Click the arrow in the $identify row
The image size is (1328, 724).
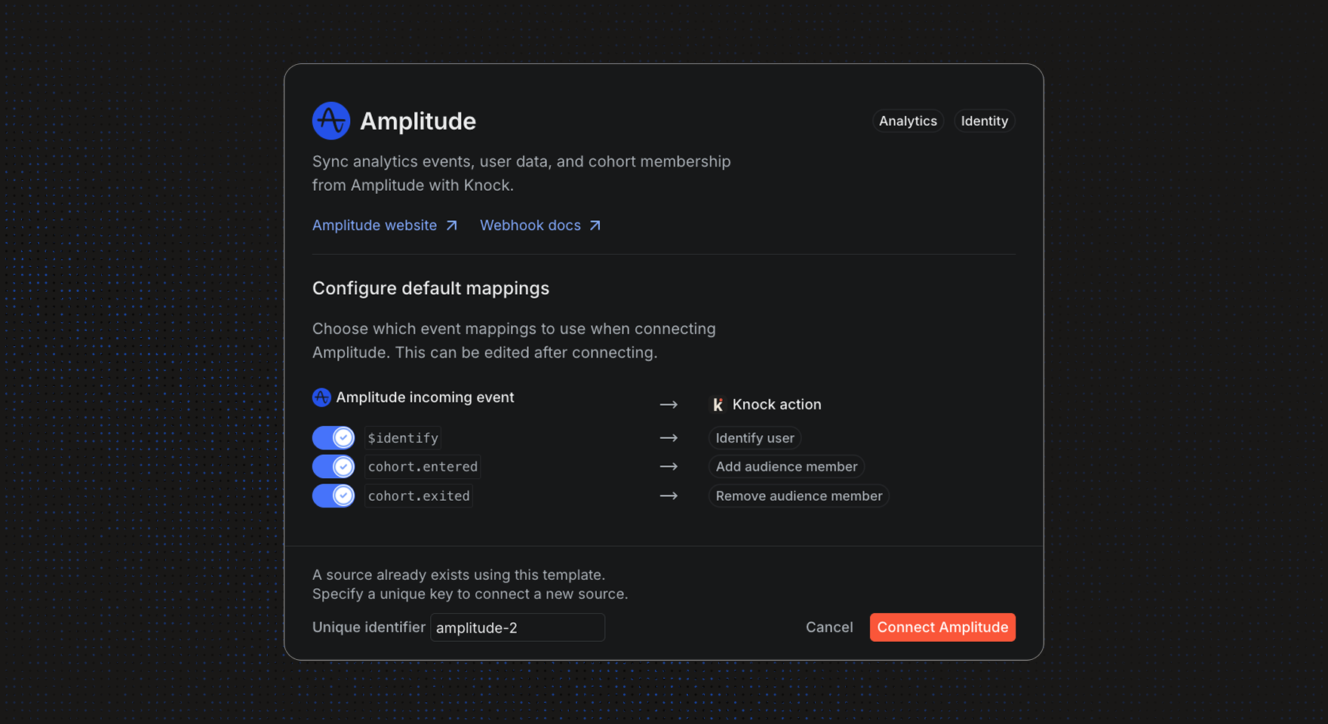coord(669,438)
